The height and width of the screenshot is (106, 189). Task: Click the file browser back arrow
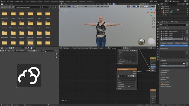coord(2,7)
